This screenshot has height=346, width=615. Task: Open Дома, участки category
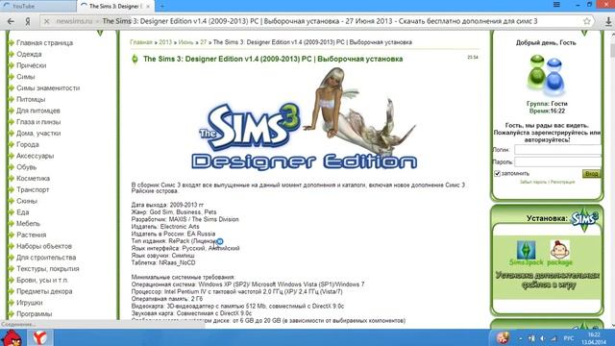(38, 134)
